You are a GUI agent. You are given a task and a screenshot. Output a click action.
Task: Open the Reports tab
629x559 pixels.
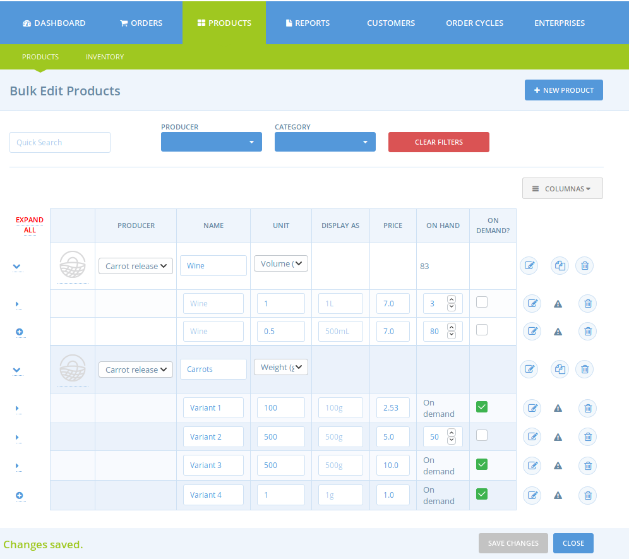pos(308,23)
